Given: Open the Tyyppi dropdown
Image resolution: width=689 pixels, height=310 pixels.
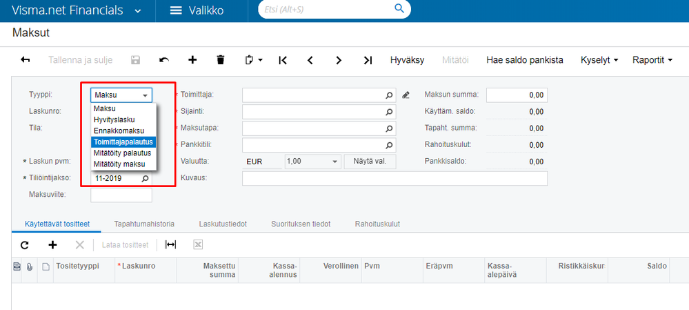Looking at the screenshot, I should pyautogui.click(x=145, y=95).
